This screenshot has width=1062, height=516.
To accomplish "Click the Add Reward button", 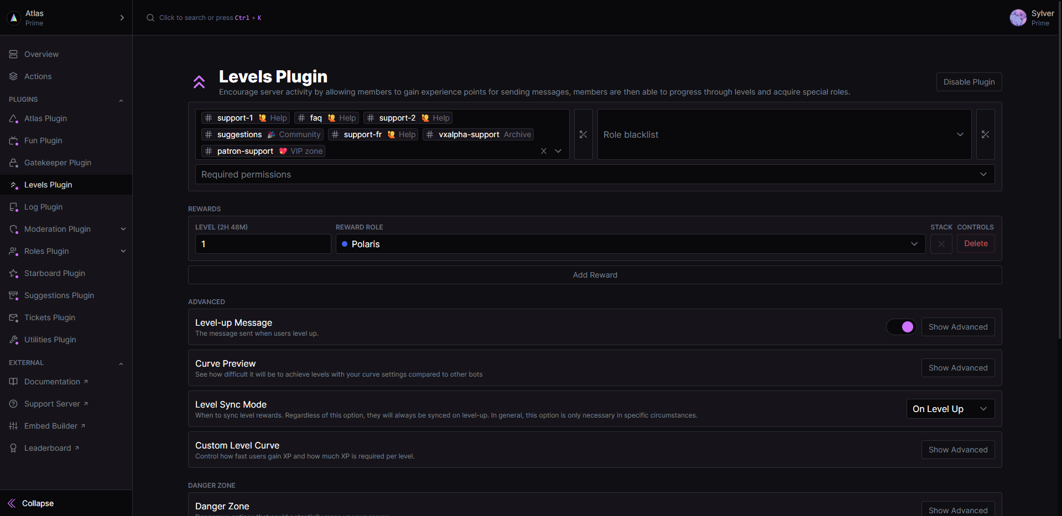I will click(595, 275).
